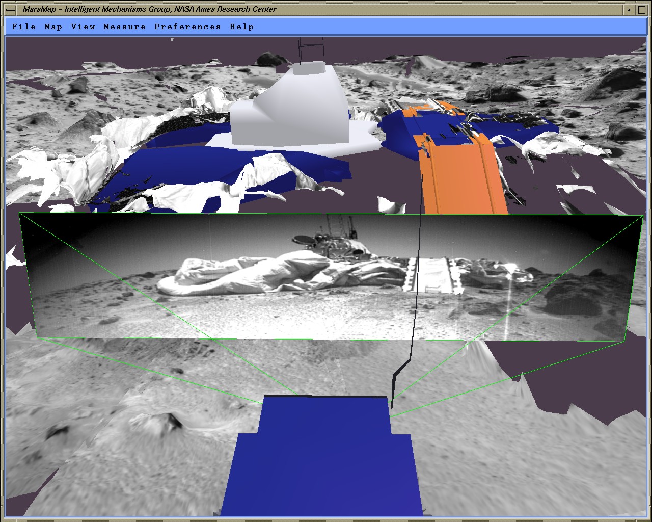Open the Map menu
Image resolution: width=652 pixels, height=522 pixels.
click(x=53, y=27)
